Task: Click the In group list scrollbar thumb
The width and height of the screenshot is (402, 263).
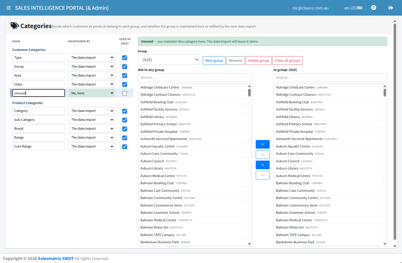Action: click(x=385, y=93)
